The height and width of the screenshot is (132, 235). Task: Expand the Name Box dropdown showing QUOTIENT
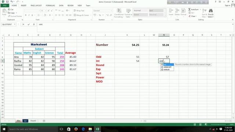15,24
